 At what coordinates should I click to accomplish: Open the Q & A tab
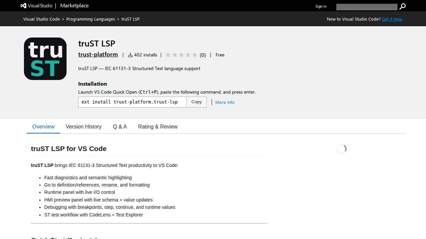(120, 126)
